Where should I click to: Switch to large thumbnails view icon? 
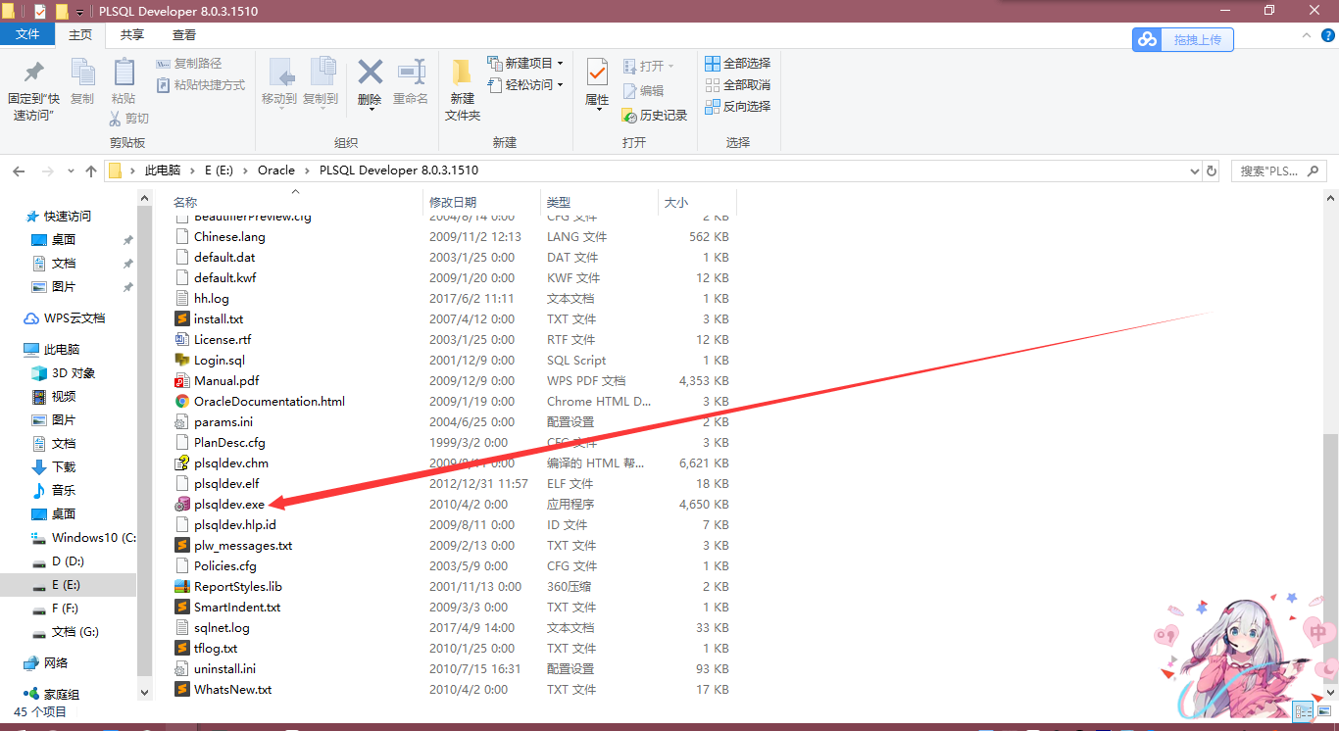click(x=1322, y=711)
